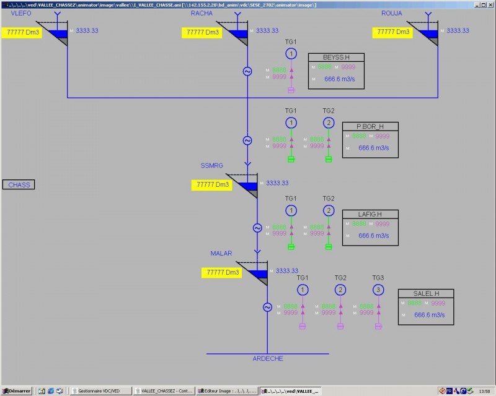Viewport: 496px width, 396px height.
Task: Click TG2 turbine circle beside P.BOR_H
Action: tap(329, 123)
